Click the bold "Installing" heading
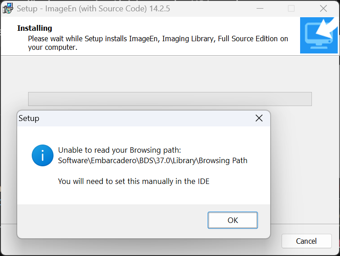340x256 pixels. coord(34,29)
